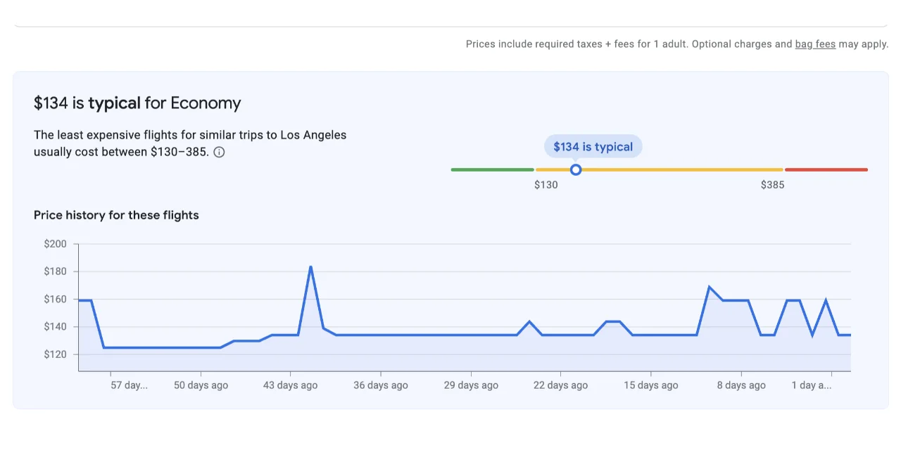
Task: Click the $130 label under the price bar
Action: coord(546,186)
